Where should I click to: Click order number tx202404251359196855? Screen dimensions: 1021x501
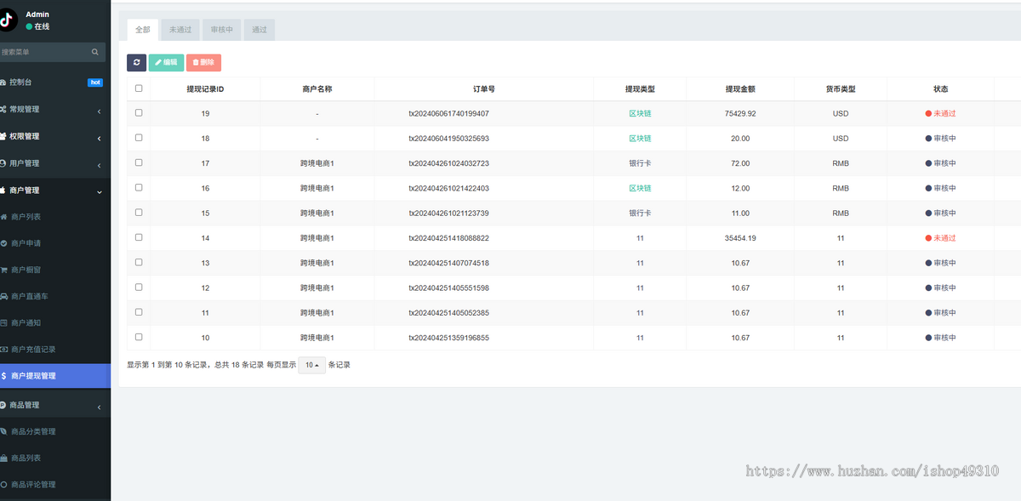coord(448,338)
